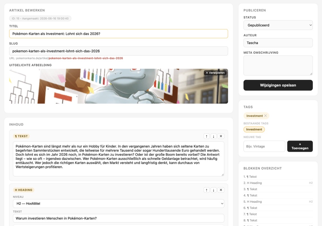Click the Wijzigingen opslaan button
The image size is (322, 226).
(x=278, y=85)
